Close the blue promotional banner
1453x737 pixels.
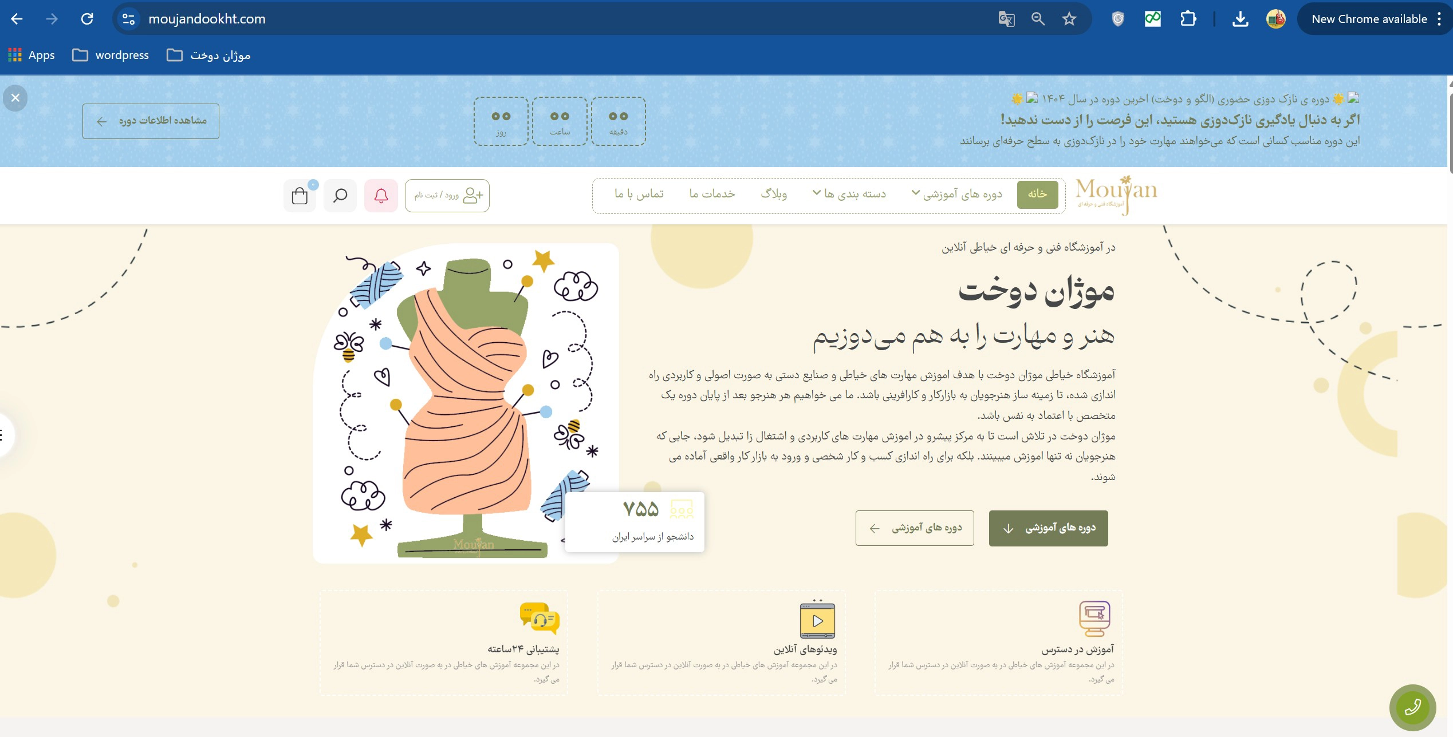coord(15,98)
